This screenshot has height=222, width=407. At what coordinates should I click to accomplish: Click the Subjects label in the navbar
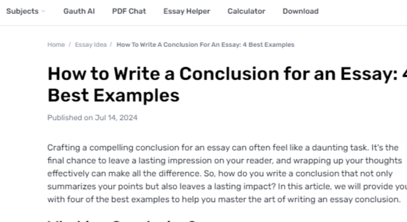click(22, 11)
